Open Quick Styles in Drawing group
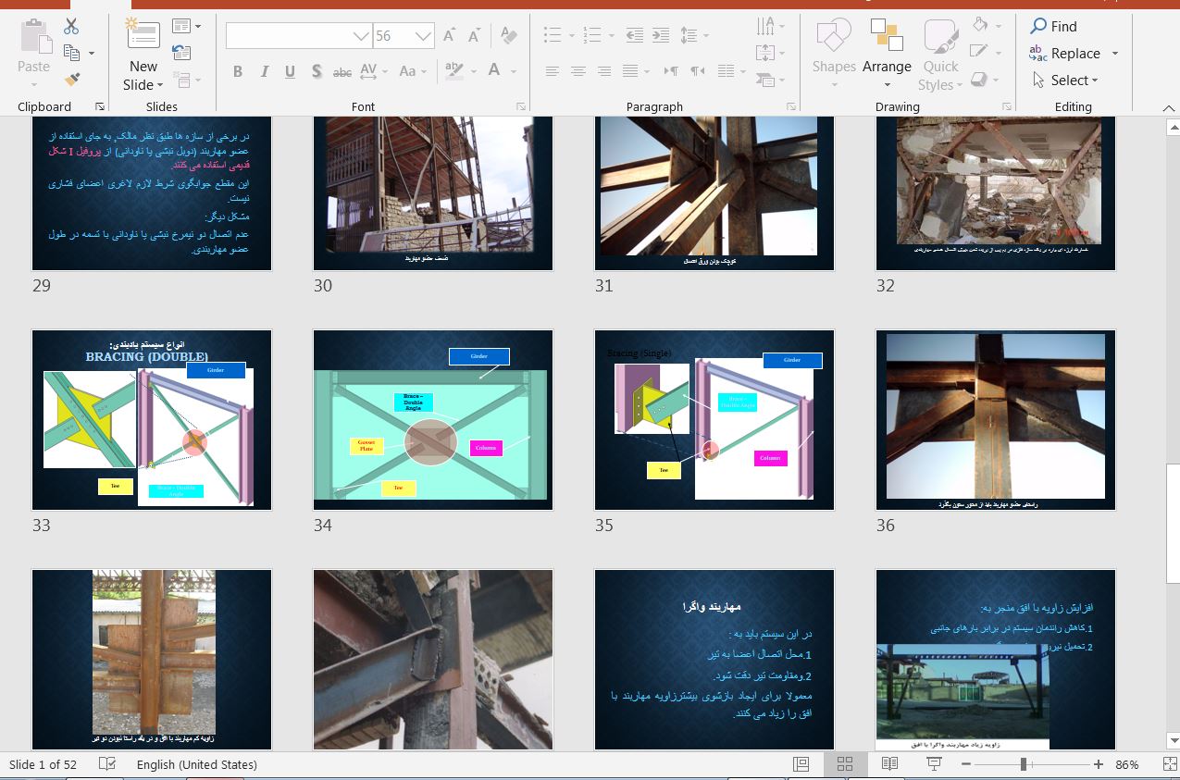This screenshot has height=780, width=1180. [x=940, y=57]
